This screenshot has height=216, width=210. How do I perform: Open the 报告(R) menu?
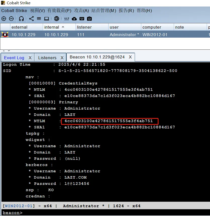pos(126,11)
